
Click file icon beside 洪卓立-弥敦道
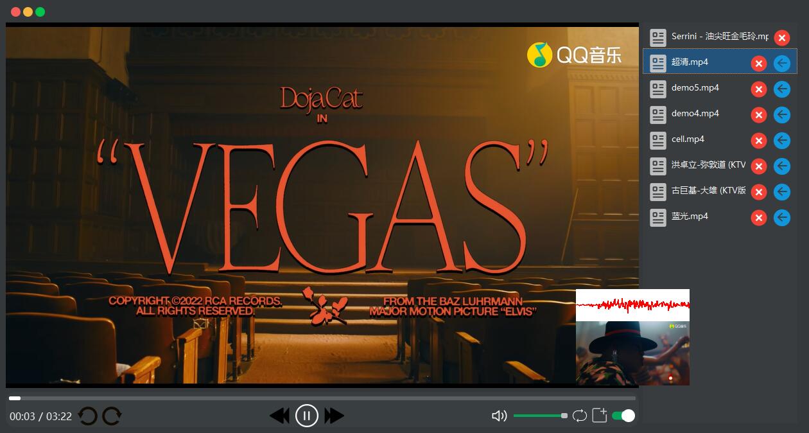658,166
